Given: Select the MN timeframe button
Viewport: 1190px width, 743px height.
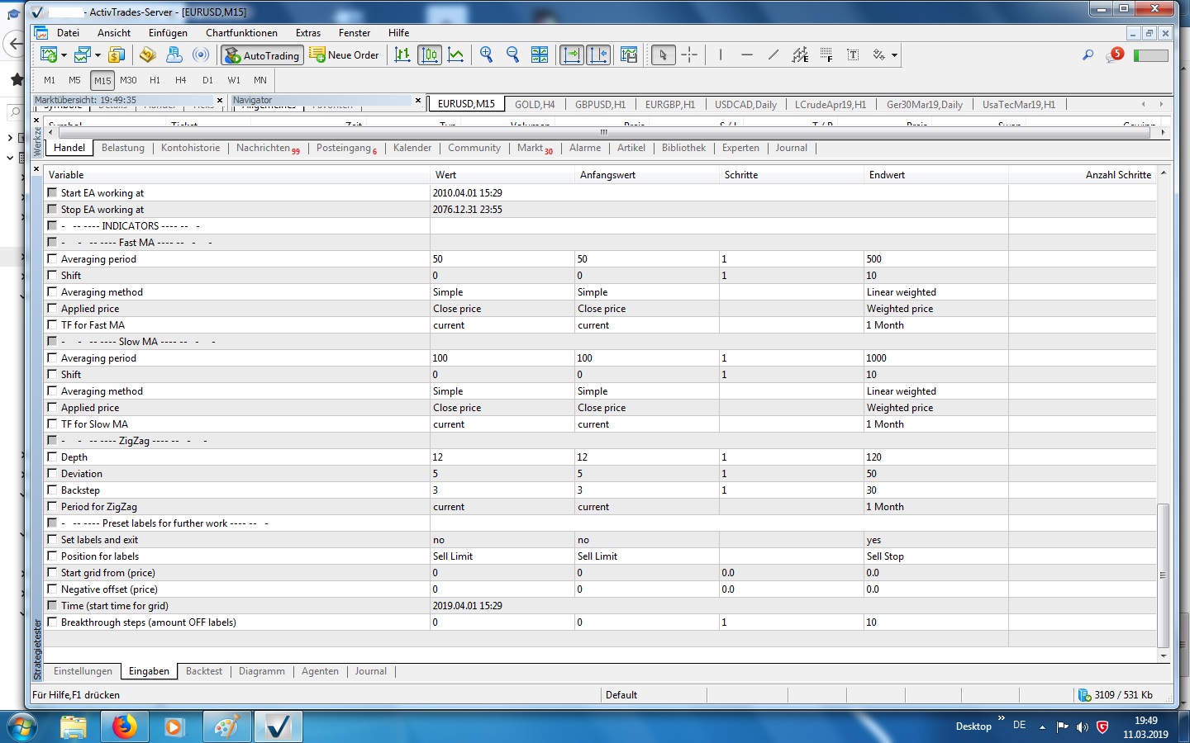Looking at the screenshot, I should click(x=260, y=80).
